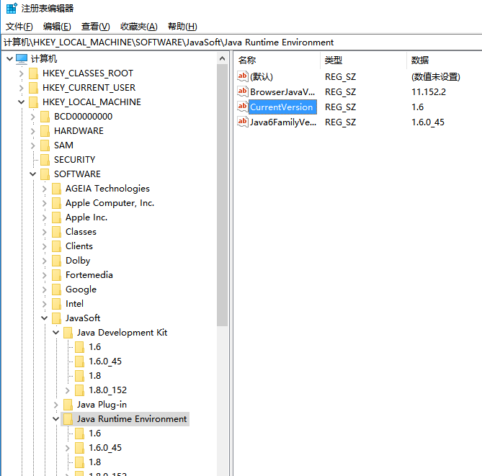Click the Intel folder icon
482x476 pixels.
56,304
